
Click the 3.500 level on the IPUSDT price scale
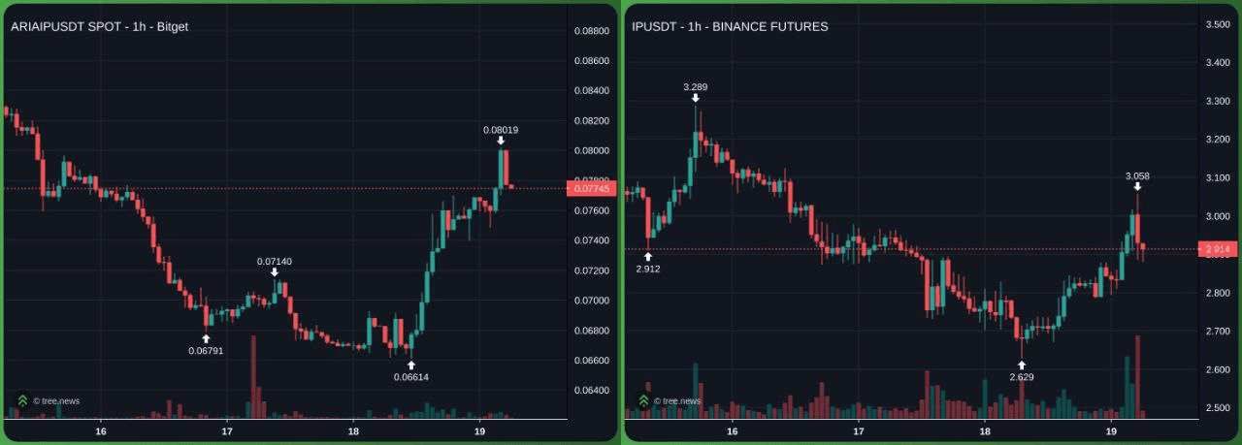[x=1217, y=24]
